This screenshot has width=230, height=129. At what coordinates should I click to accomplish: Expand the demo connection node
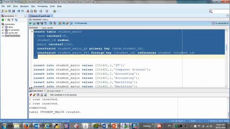tap(3, 27)
